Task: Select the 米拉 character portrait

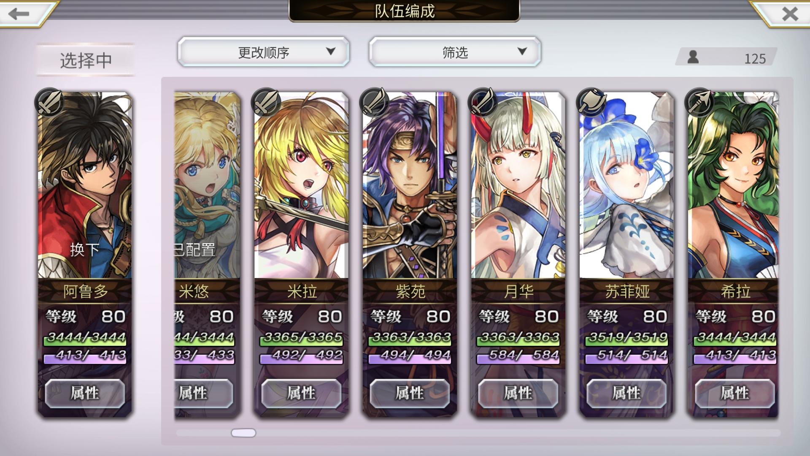Action: point(301,186)
